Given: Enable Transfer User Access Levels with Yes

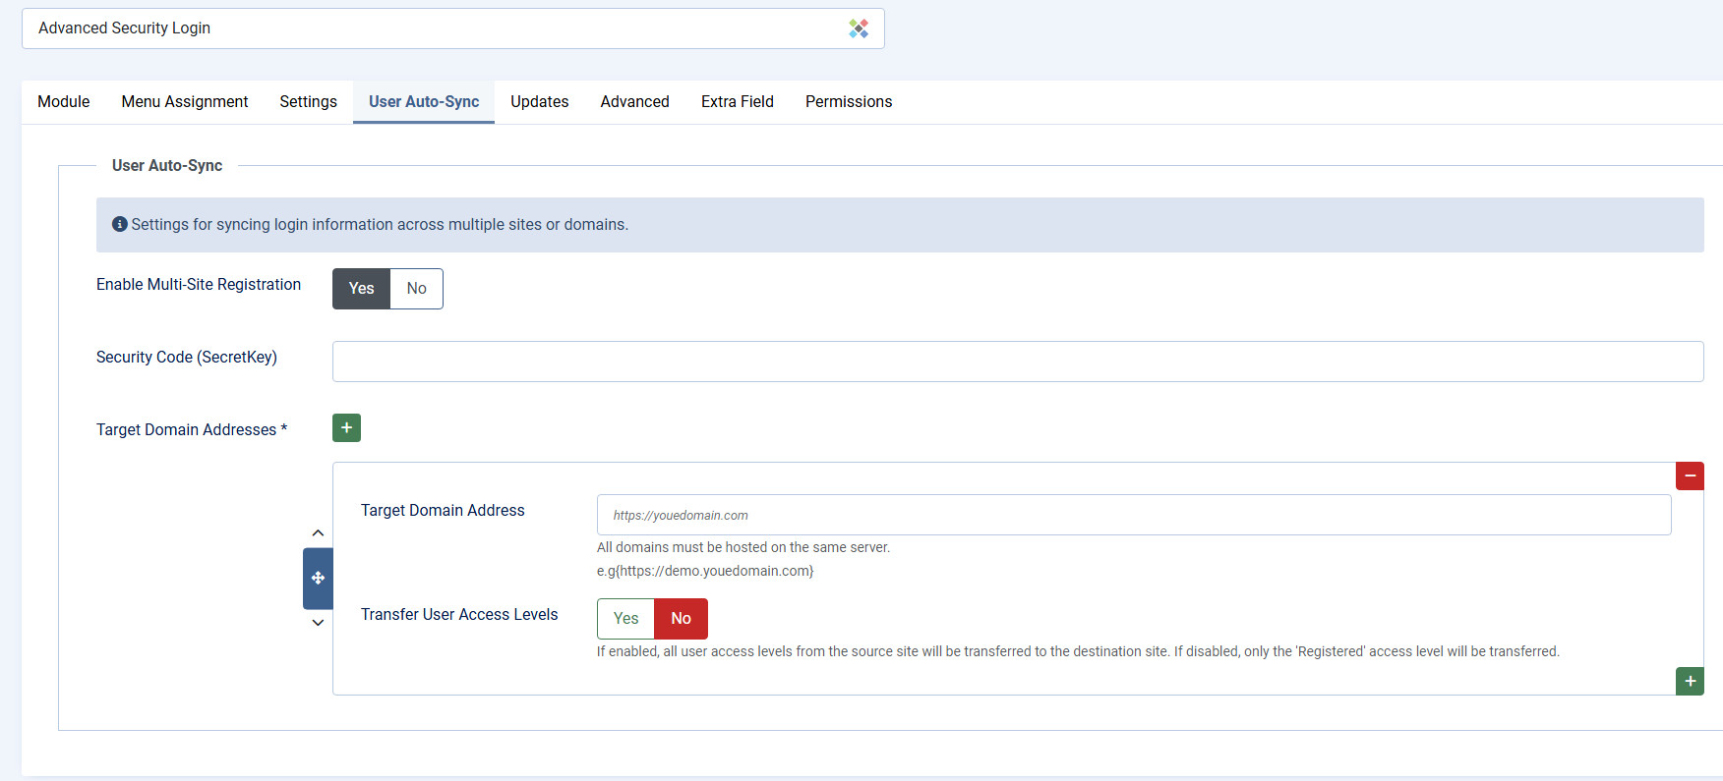Looking at the screenshot, I should point(625,619).
